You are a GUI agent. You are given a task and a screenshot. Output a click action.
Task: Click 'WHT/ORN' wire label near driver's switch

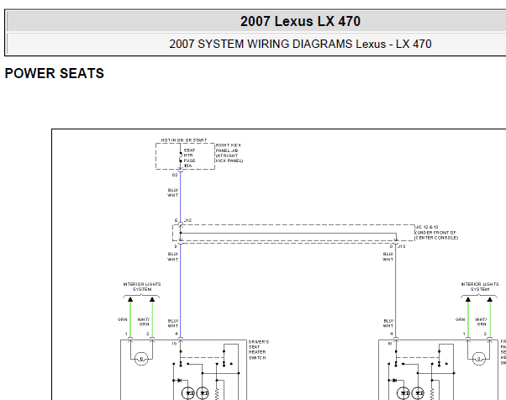click(x=144, y=322)
